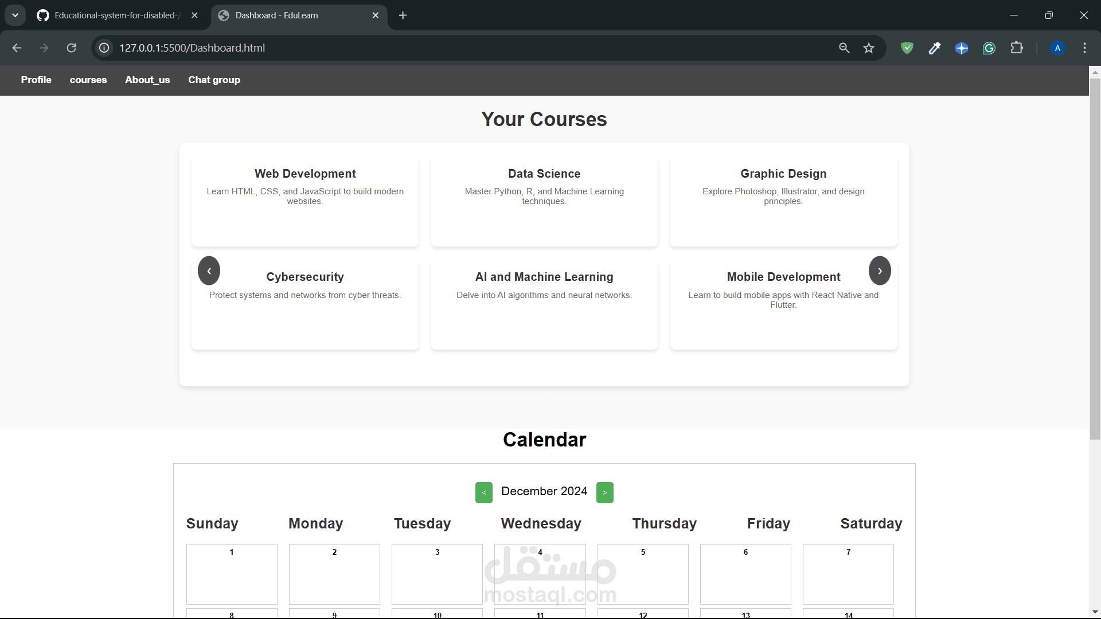Click the site information icon
The image size is (1101, 619).
coord(104,48)
